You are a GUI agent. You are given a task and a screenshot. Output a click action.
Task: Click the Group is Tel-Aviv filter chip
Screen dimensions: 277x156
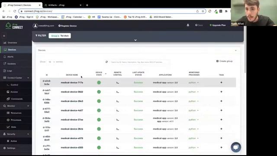tap(60, 36)
